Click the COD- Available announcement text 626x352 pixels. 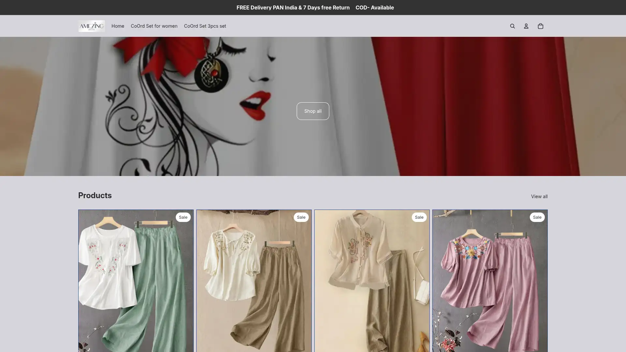tap(374, 7)
